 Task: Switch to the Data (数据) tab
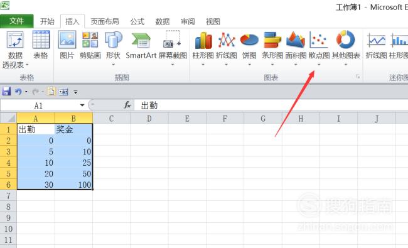point(163,21)
